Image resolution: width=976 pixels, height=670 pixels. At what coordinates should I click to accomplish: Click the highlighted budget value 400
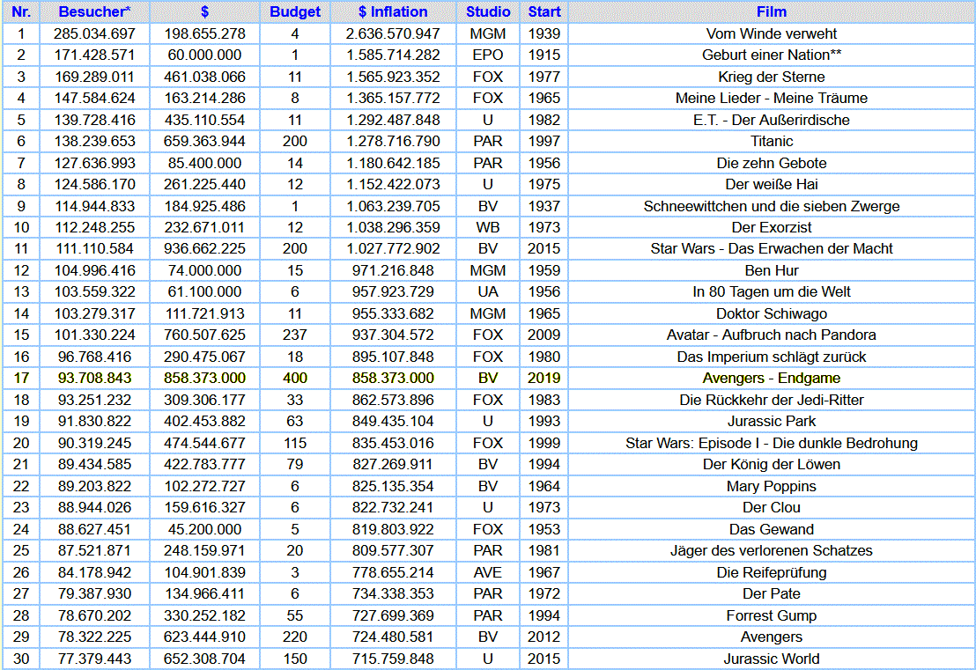[x=295, y=378]
